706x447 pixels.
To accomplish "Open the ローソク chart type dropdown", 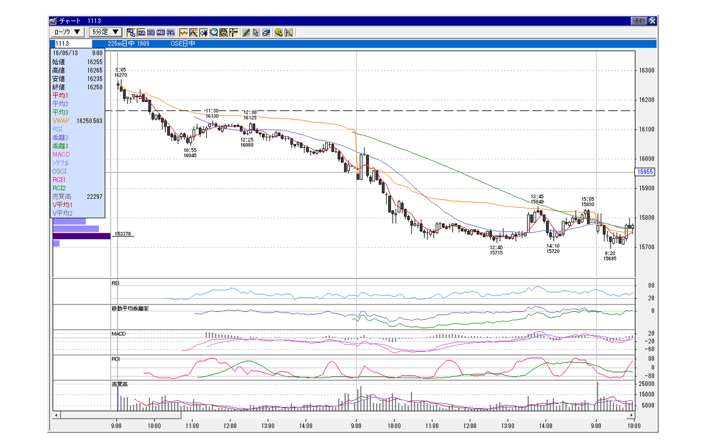I will pos(67,33).
